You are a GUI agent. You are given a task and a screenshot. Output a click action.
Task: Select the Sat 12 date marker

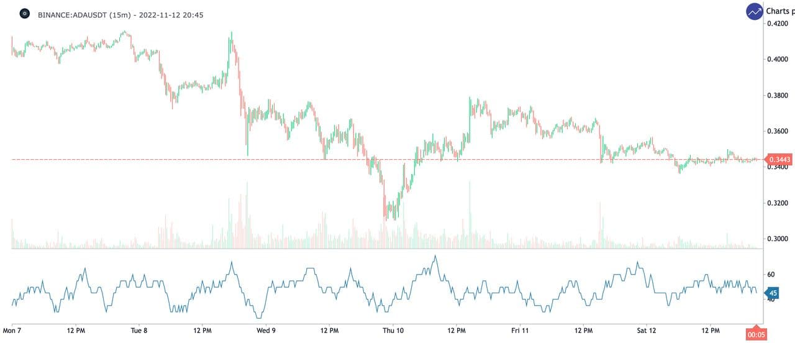[647, 330]
